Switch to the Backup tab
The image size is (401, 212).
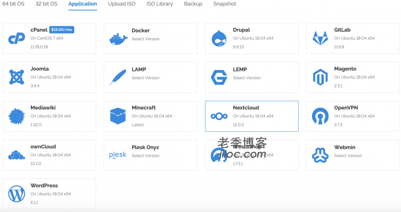(193, 4)
